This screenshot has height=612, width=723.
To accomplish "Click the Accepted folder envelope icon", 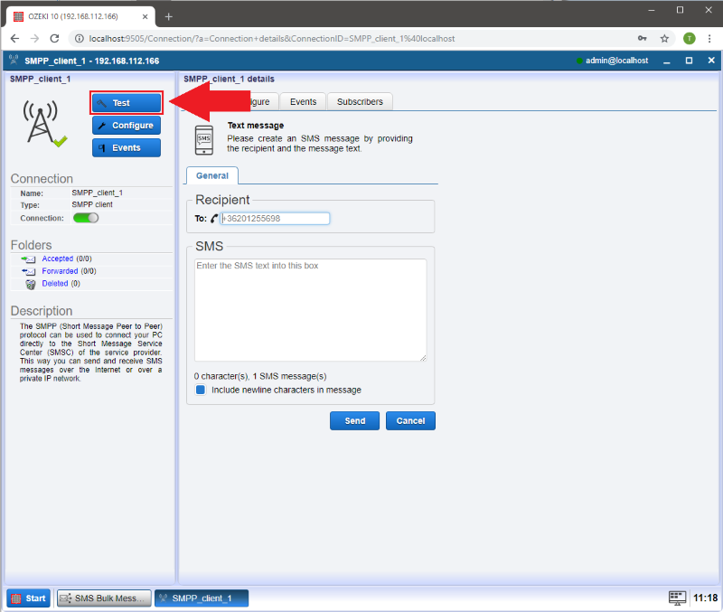I will point(29,259).
